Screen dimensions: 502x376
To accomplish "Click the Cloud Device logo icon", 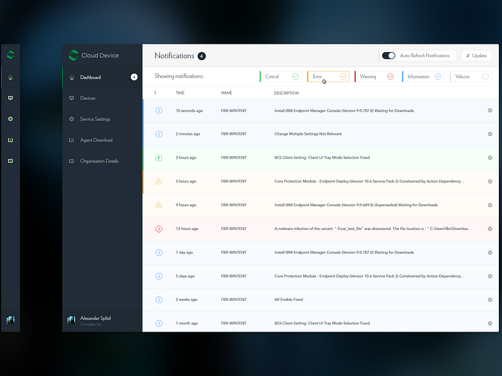I will coord(74,55).
